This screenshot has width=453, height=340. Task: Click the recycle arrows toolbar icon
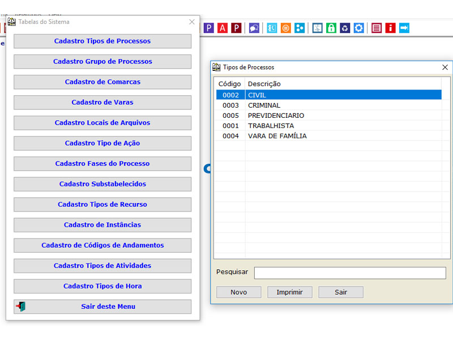[x=345, y=28]
